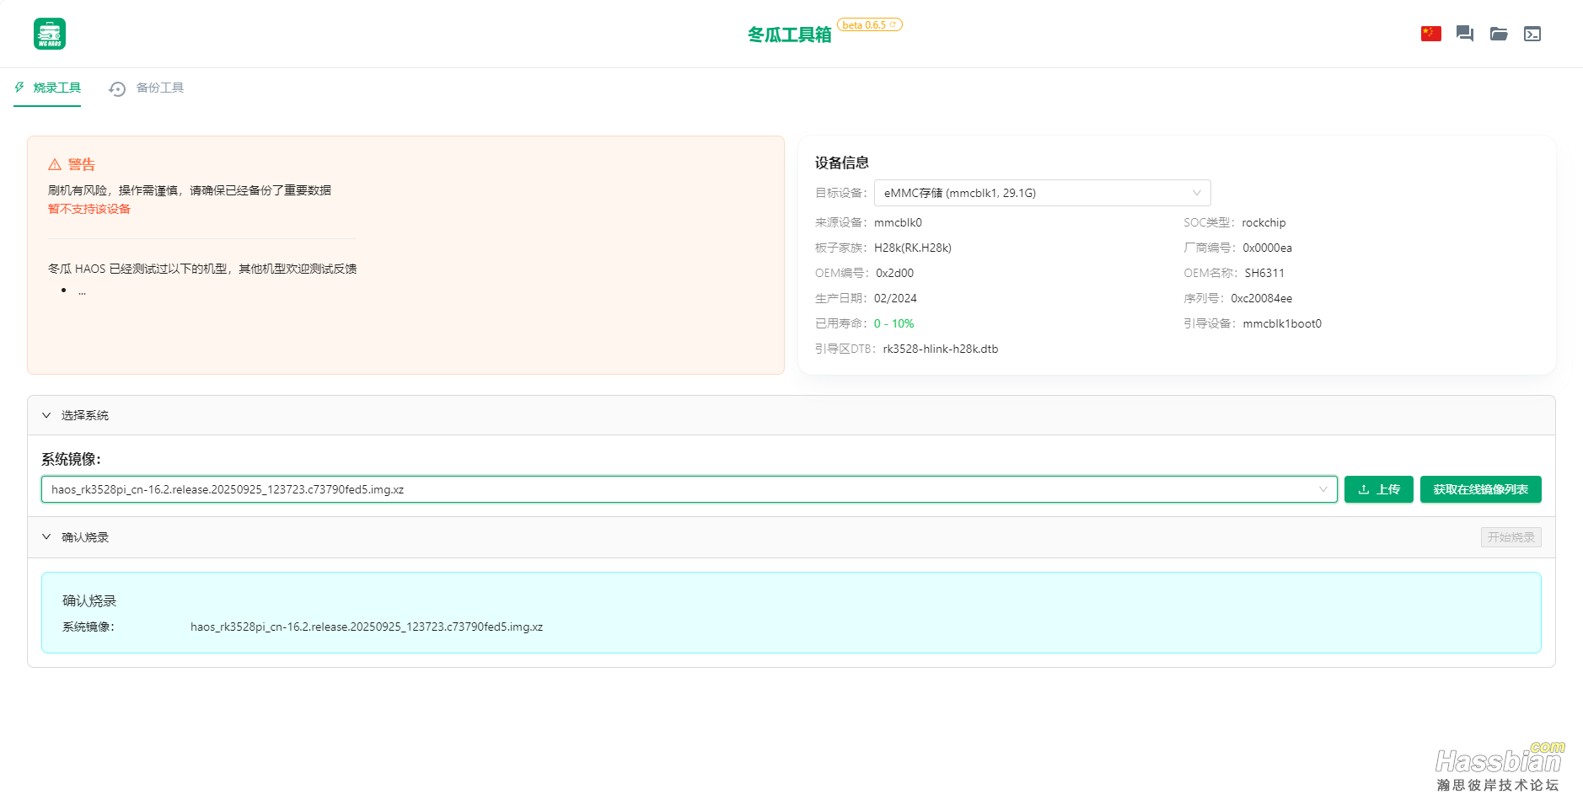Open the 目标设备 eMMC dropdown
The image size is (1583, 800).
pos(1042,193)
